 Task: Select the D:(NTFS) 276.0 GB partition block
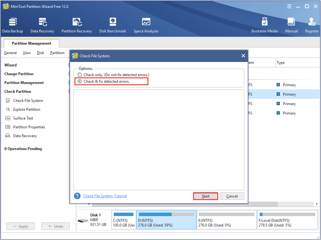(x=166, y=220)
